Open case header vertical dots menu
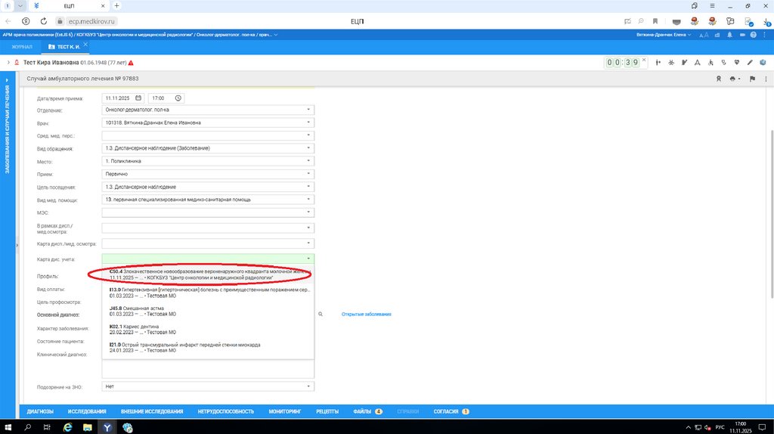The height and width of the screenshot is (434, 774). coord(766,79)
